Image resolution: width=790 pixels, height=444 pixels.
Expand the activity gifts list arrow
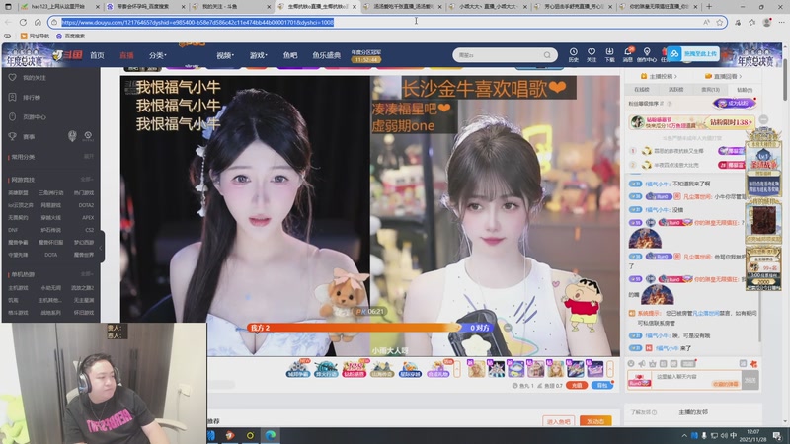click(457, 369)
